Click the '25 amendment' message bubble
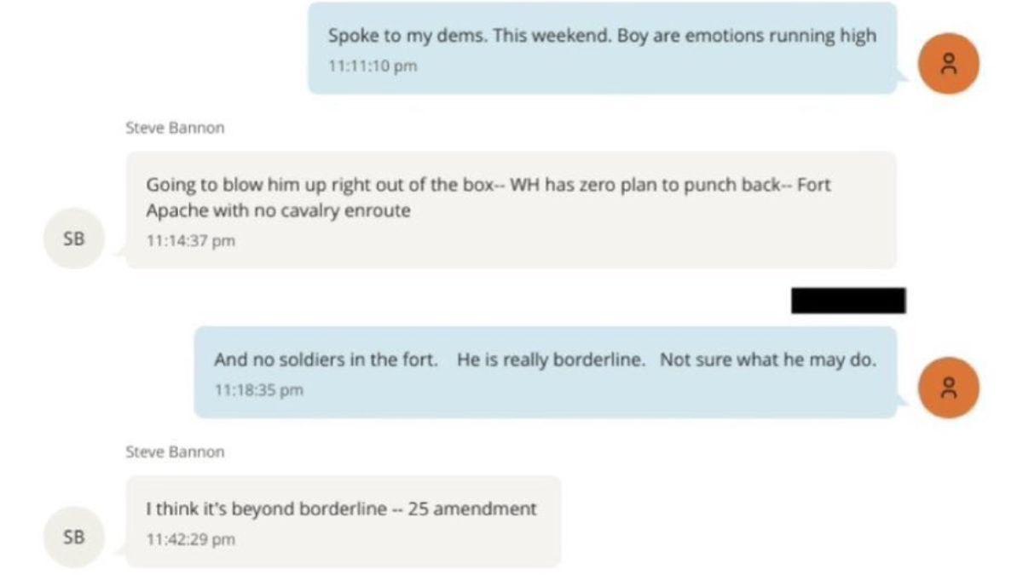Image resolution: width=1023 pixels, height=575 pixels. click(x=341, y=520)
